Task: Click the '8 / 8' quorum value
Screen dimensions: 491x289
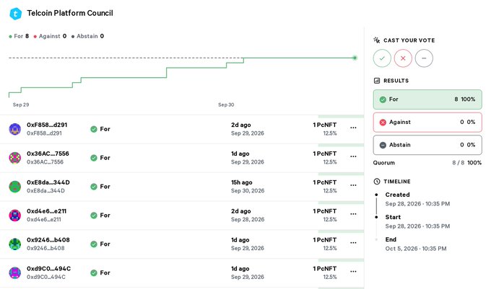Action: 459,163
